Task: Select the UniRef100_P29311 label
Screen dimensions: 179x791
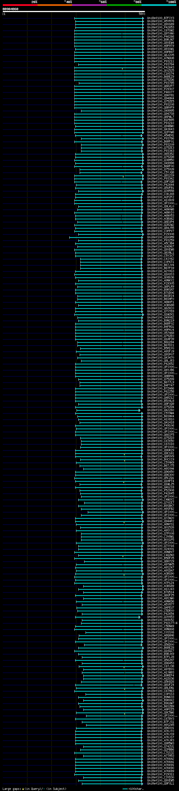Action: (x=160, y=774)
